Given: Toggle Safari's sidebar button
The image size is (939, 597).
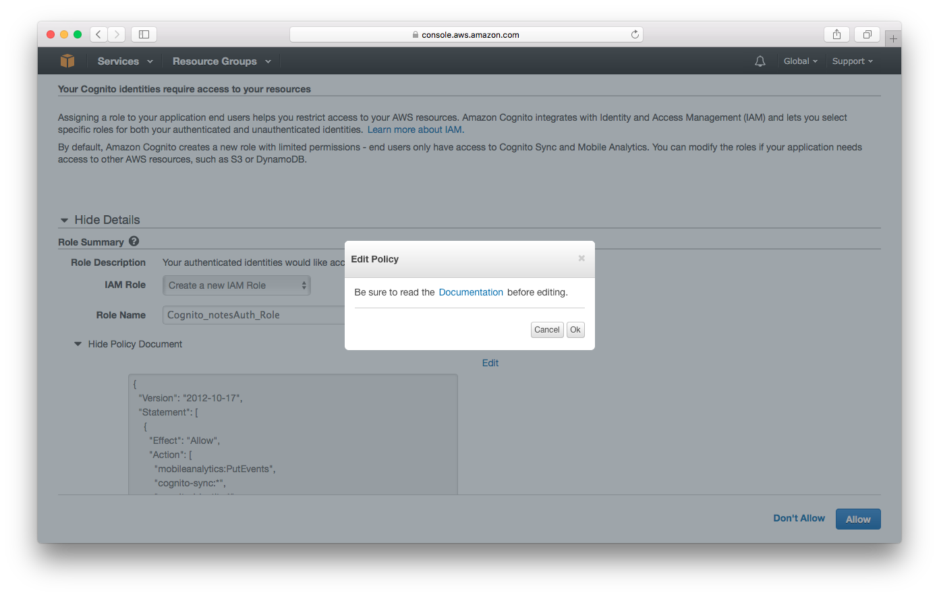Looking at the screenshot, I should [x=144, y=34].
